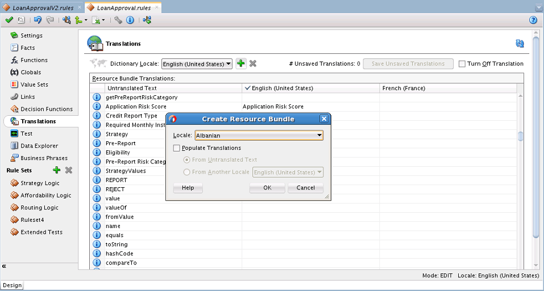Click the English (United States) column header
This screenshot has width=544, height=291.
coord(310,88)
